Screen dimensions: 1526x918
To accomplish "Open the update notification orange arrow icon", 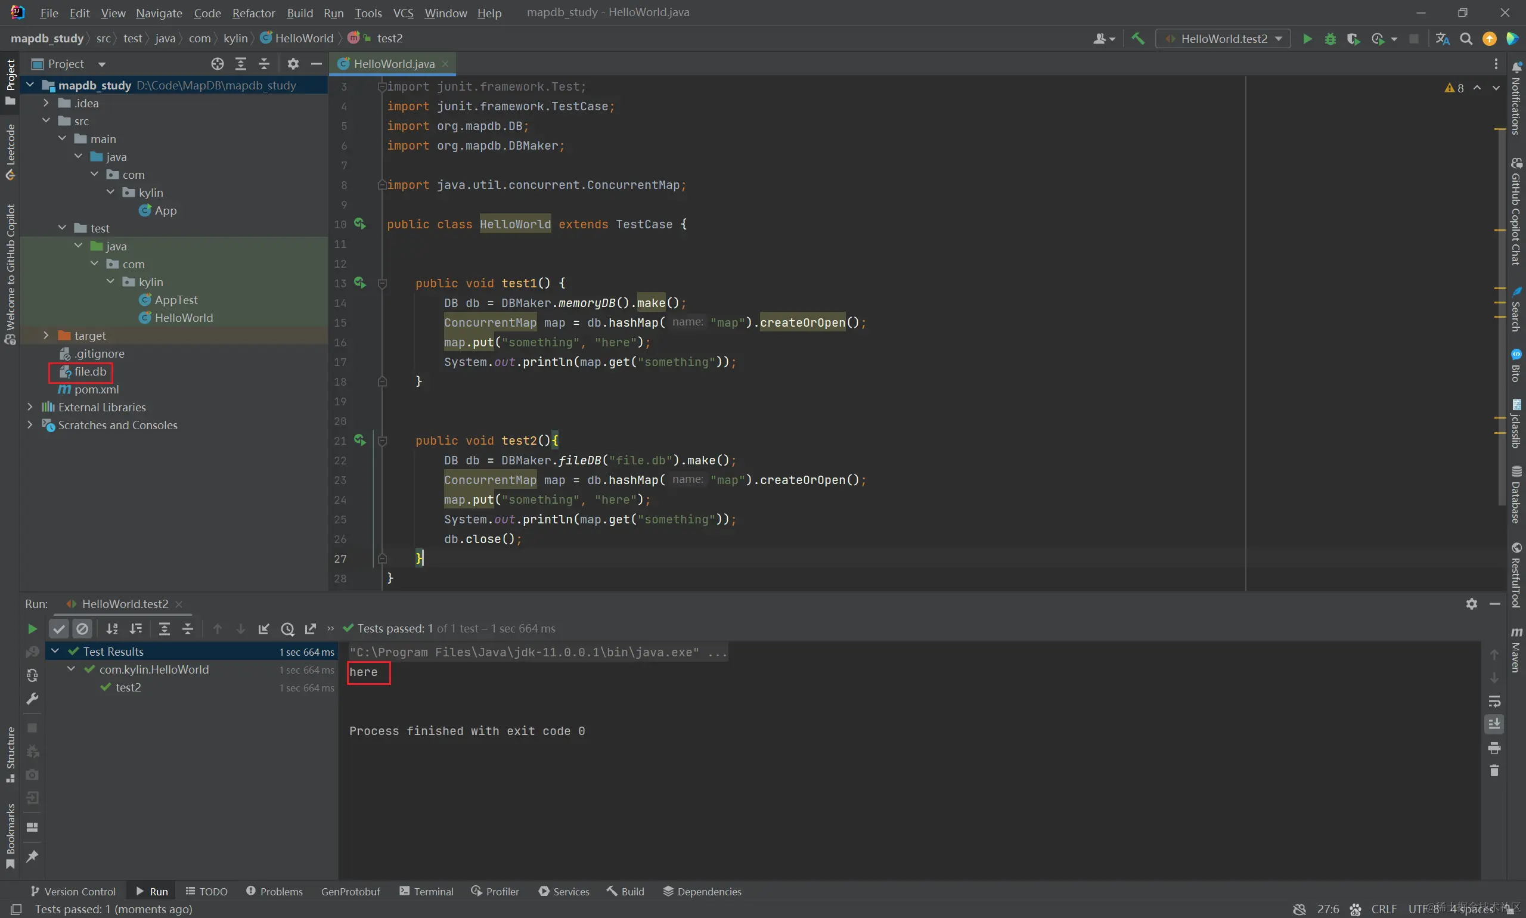I will click(x=1490, y=38).
